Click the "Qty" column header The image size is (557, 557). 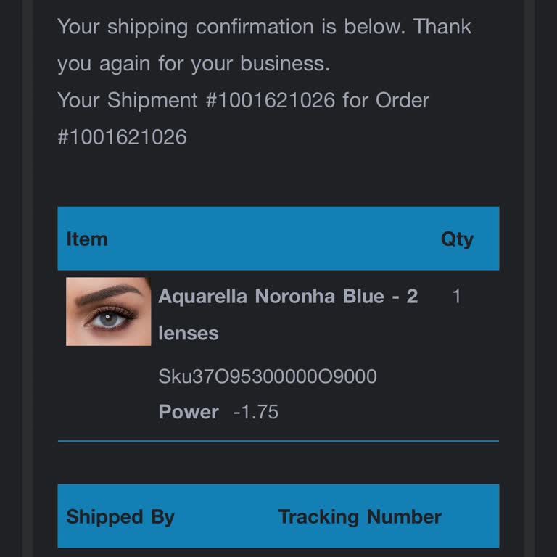(457, 239)
